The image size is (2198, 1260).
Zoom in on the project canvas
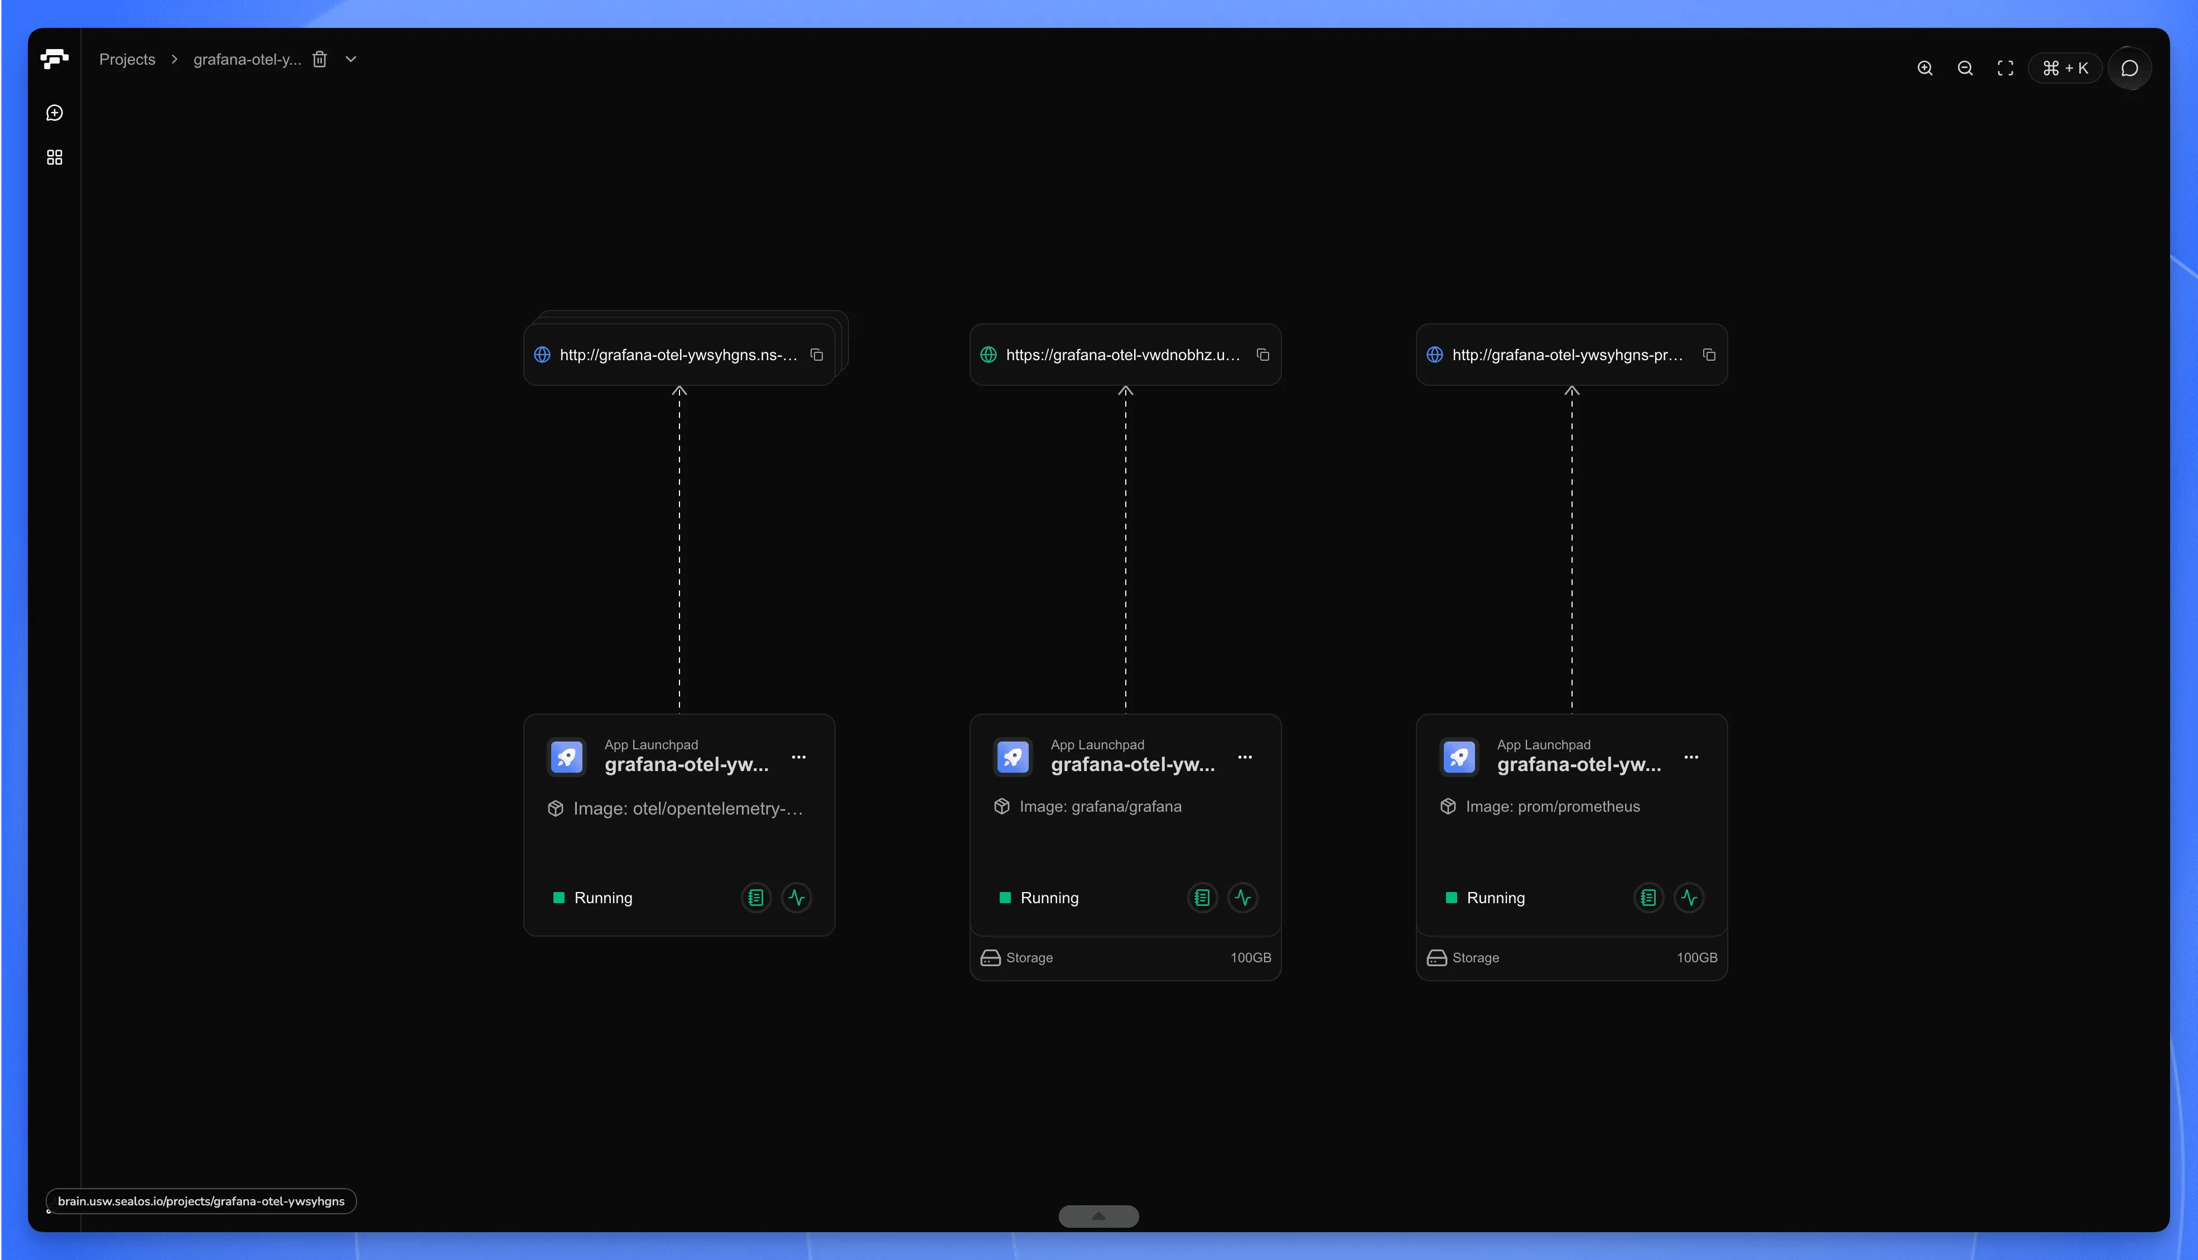point(1925,67)
